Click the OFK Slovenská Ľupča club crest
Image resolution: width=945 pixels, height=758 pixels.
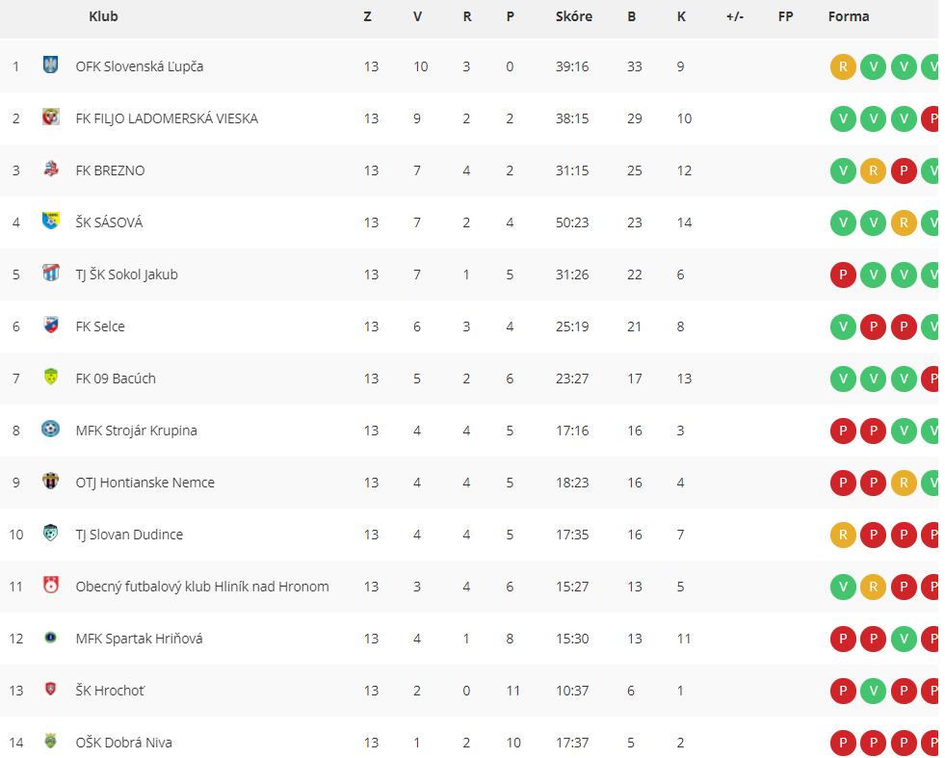[51, 65]
